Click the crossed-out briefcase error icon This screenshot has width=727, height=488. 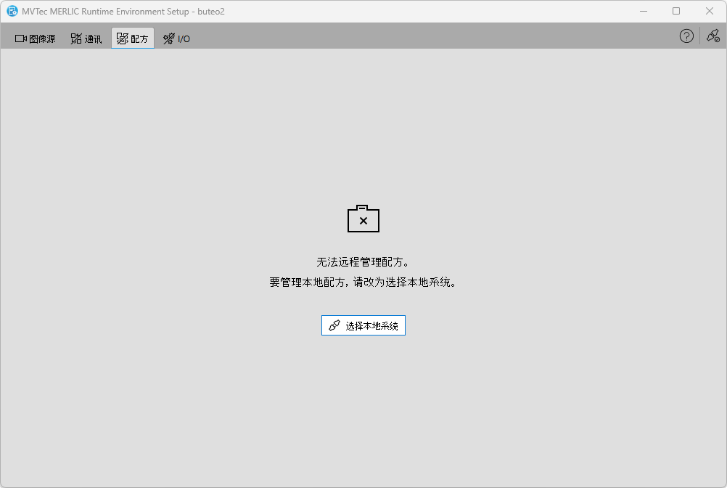pos(363,219)
